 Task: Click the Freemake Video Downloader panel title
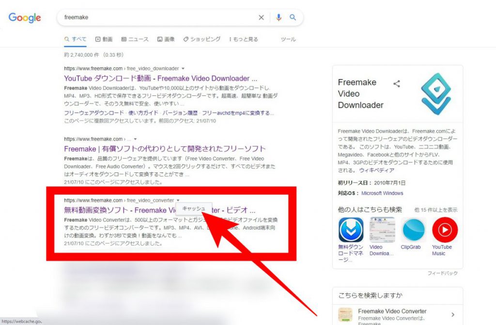(x=360, y=93)
